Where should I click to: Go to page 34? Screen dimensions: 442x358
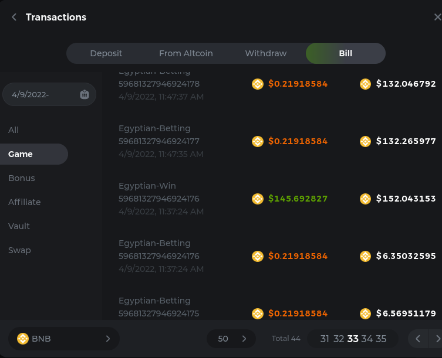[x=367, y=339]
